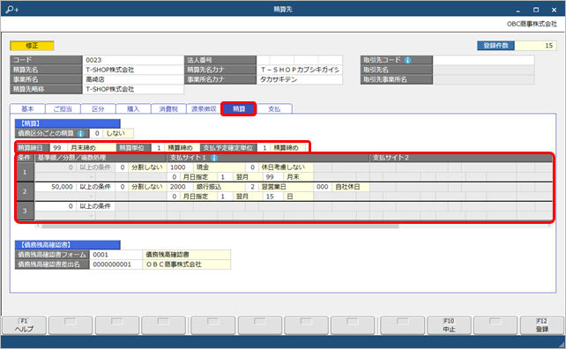Open the ご担当 tab

pos(63,108)
